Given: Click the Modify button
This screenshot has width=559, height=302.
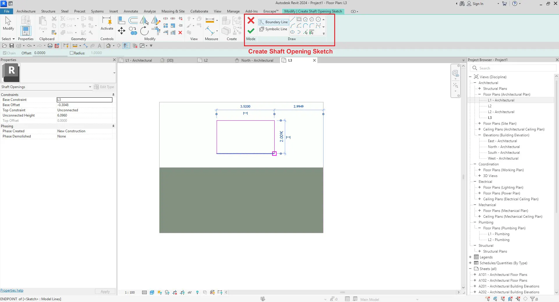Looking at the screenshot, I should [8, 23].
